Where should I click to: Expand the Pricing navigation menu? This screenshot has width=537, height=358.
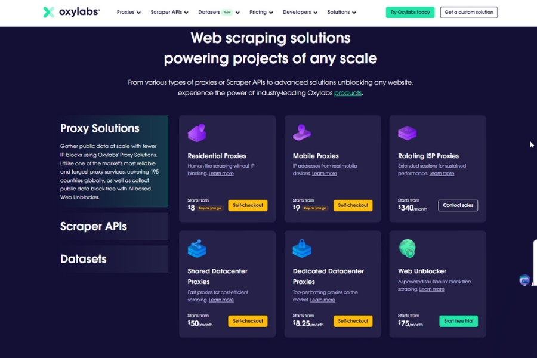pos(261,12)
